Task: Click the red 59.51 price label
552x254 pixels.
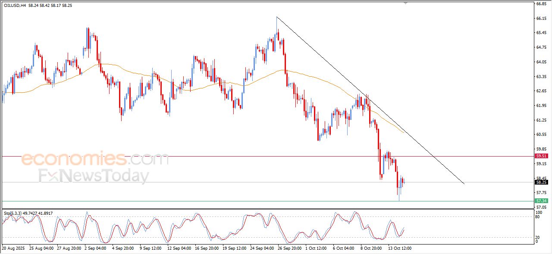Action: point(541,156)
